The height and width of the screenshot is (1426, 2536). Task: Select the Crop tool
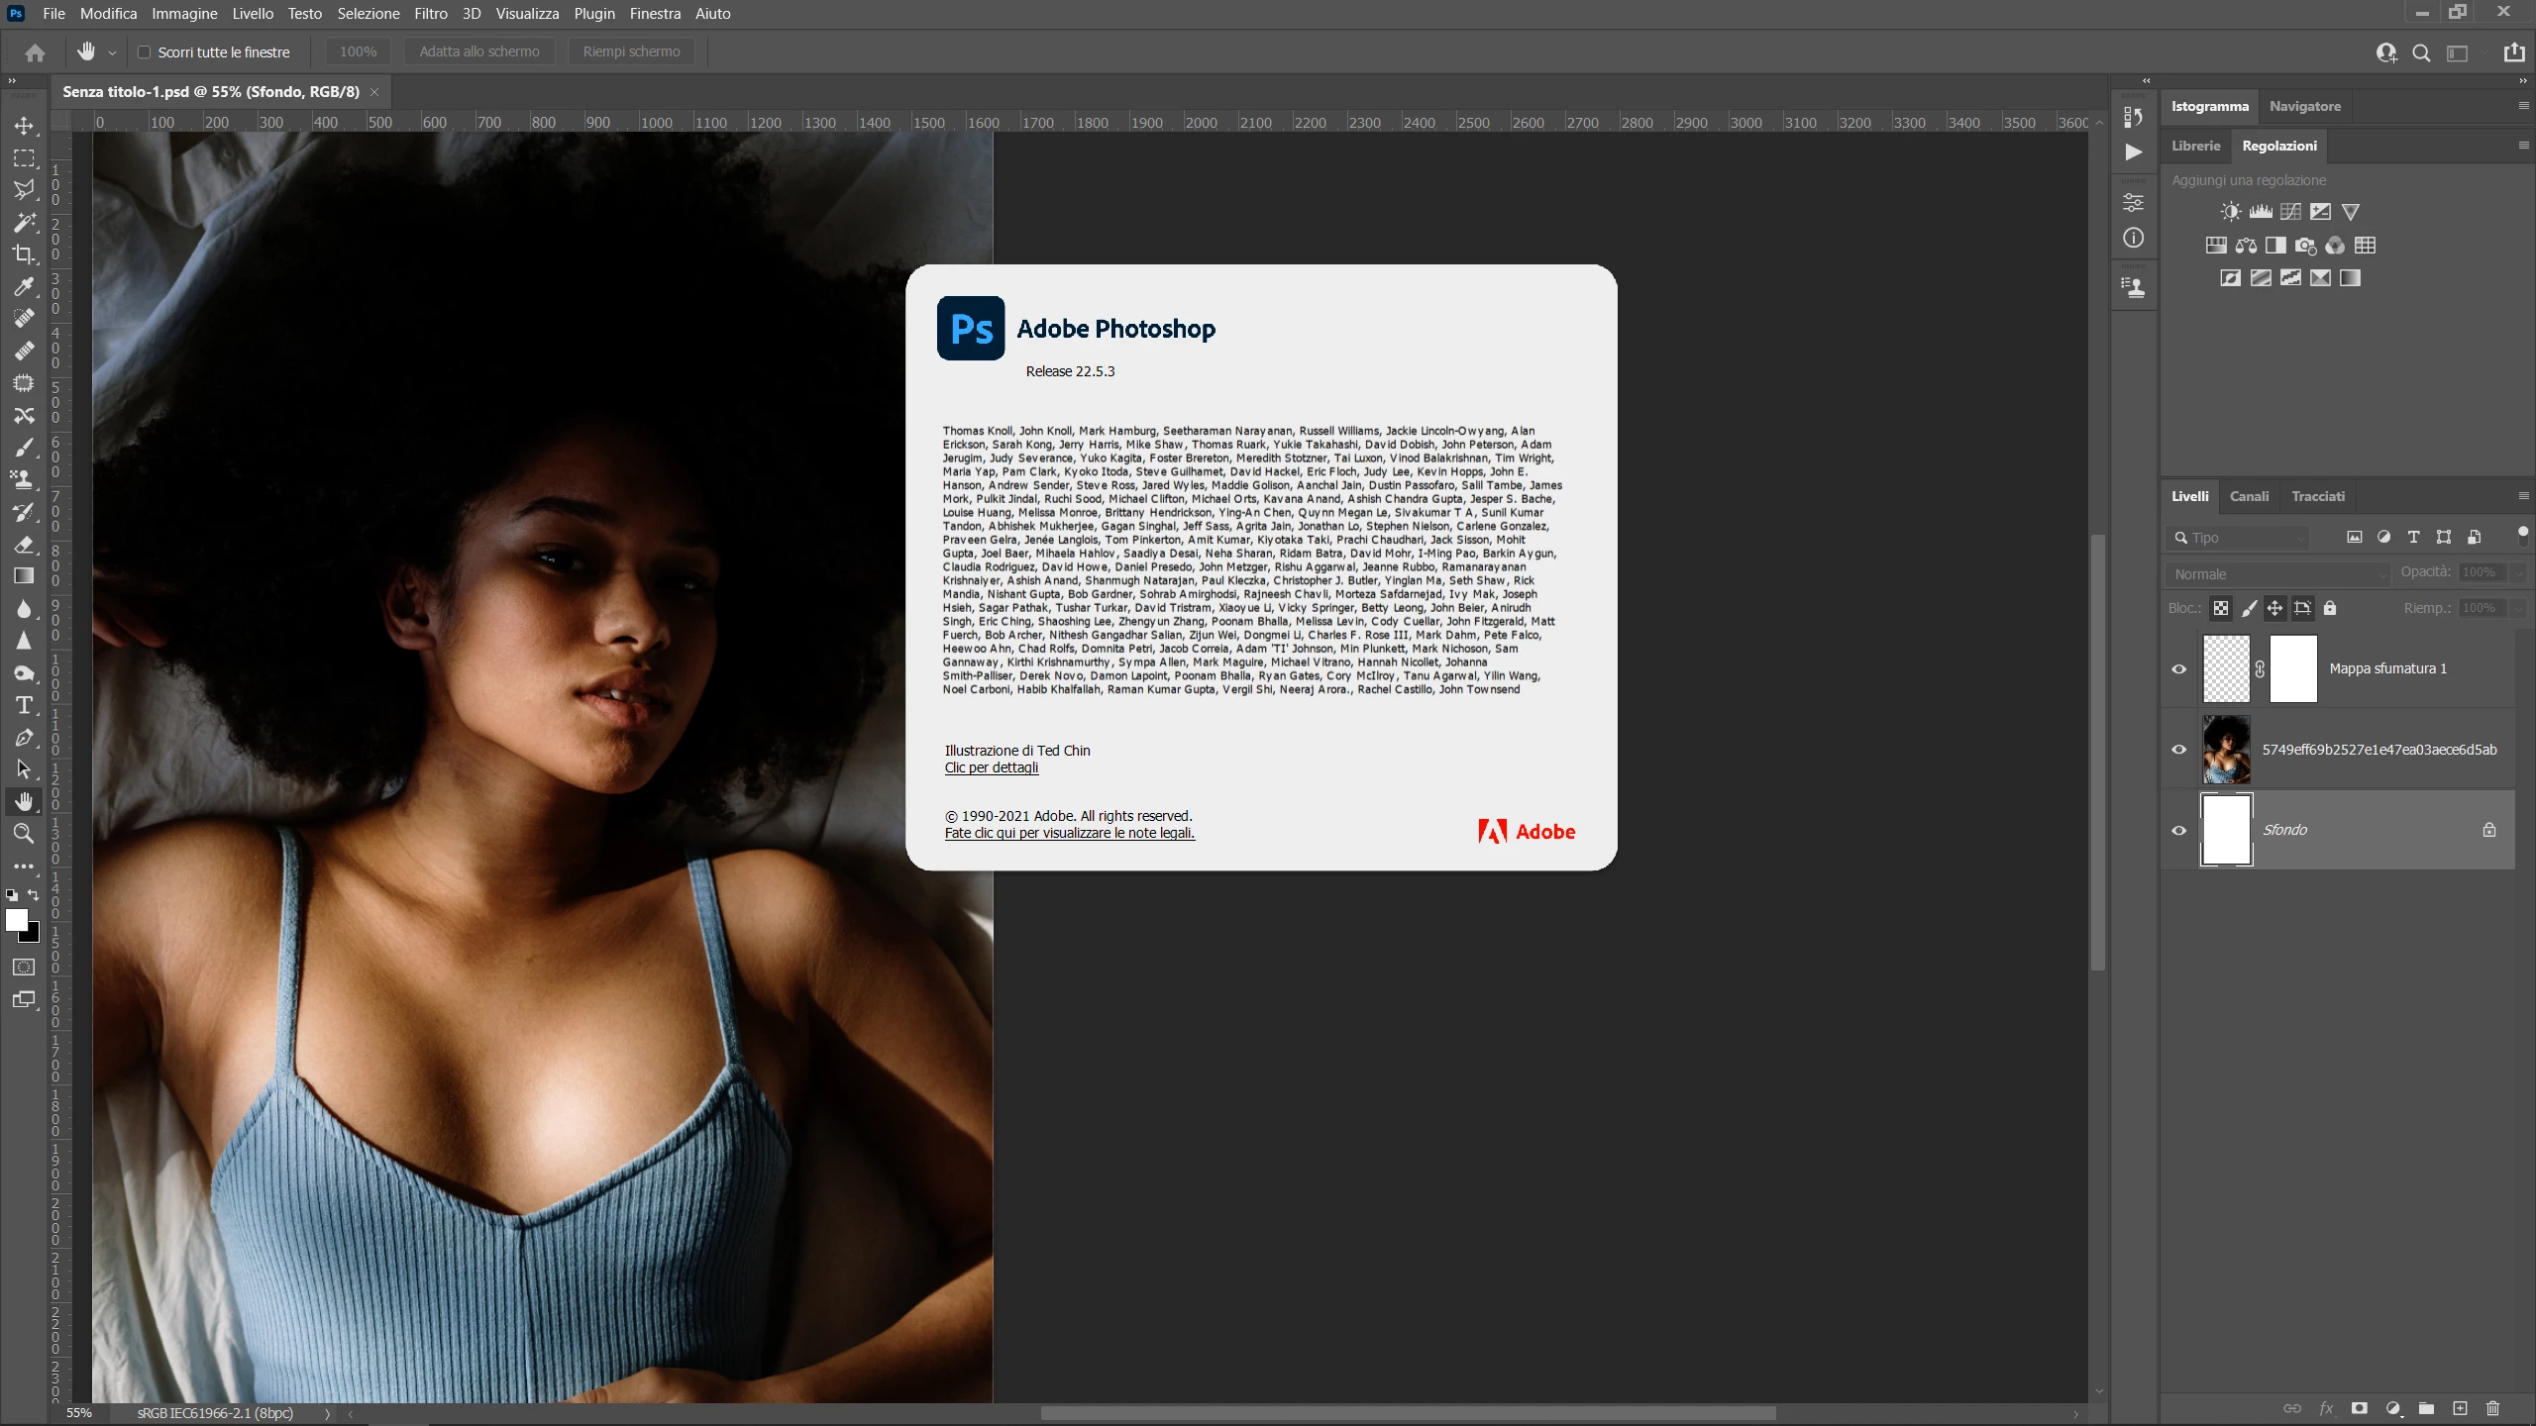tap(24, 255)
